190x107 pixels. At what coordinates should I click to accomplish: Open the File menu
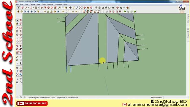coord(17,4)
